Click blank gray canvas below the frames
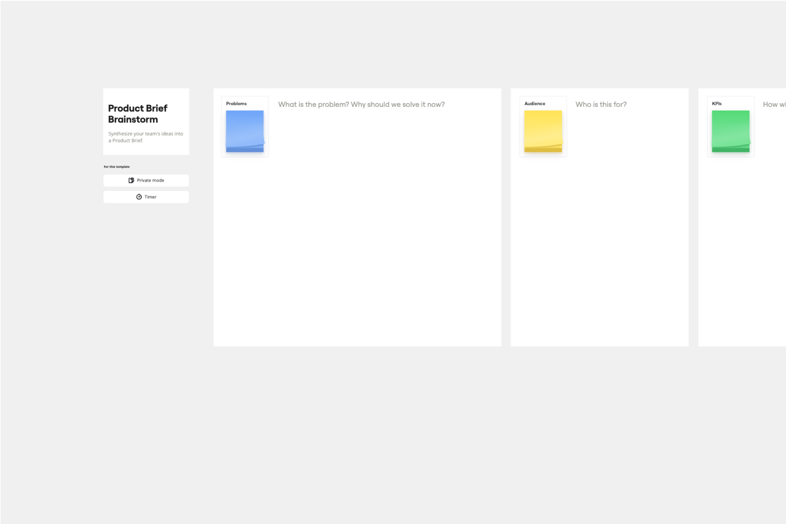 tap(382, 436)
